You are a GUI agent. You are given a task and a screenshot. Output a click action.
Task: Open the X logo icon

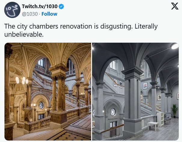click(x=175, y=6)
